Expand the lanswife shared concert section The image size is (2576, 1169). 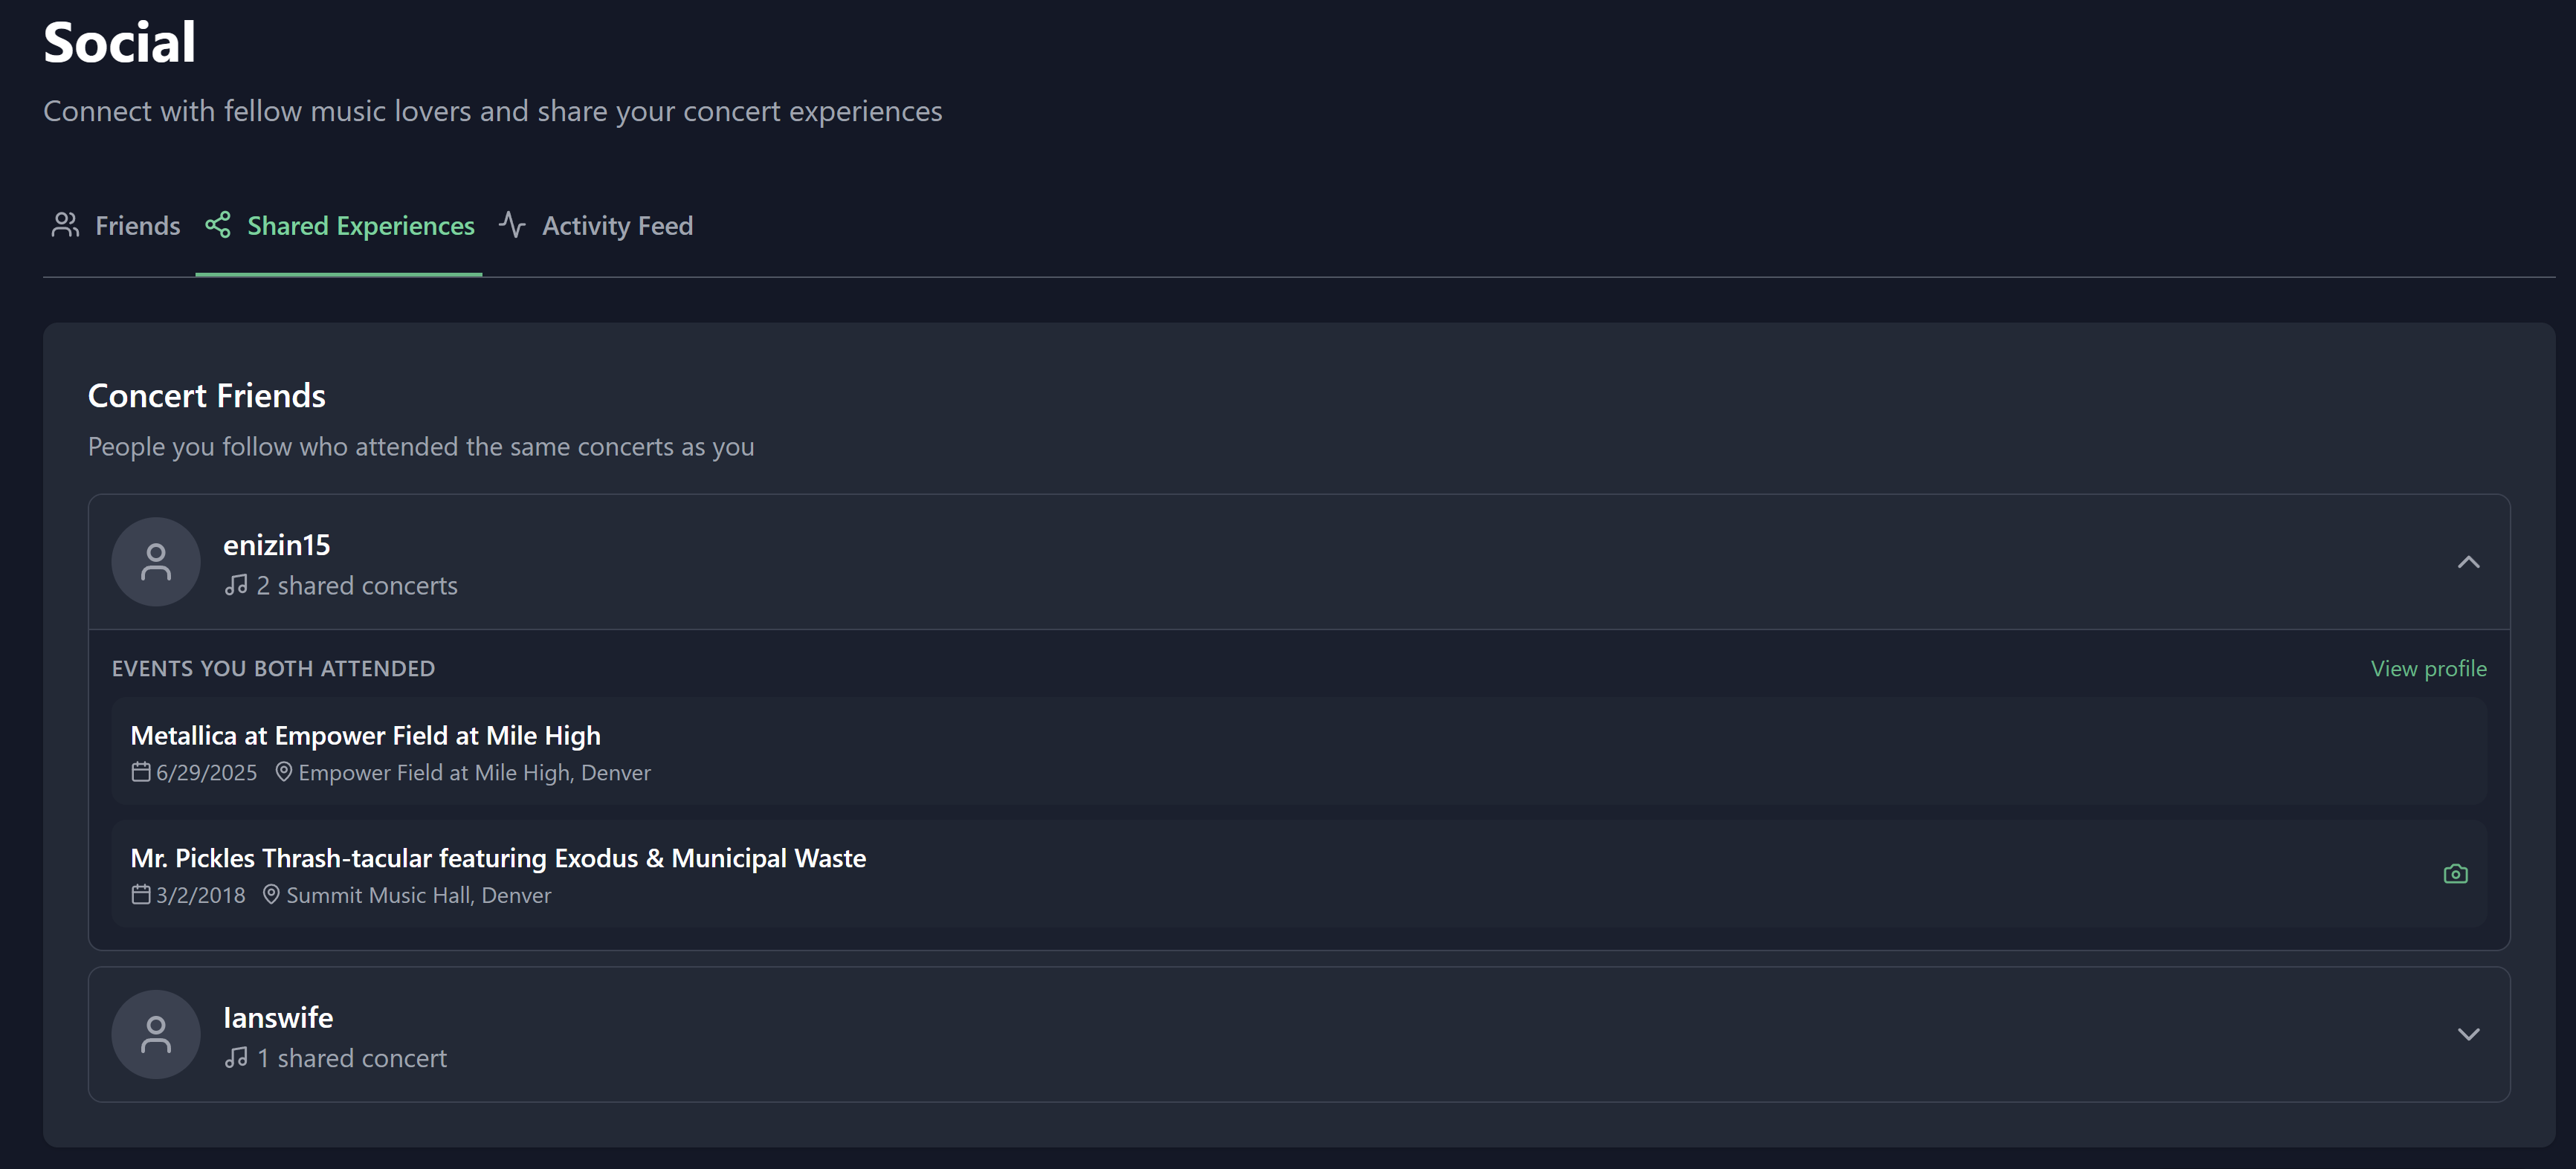2468,1034
